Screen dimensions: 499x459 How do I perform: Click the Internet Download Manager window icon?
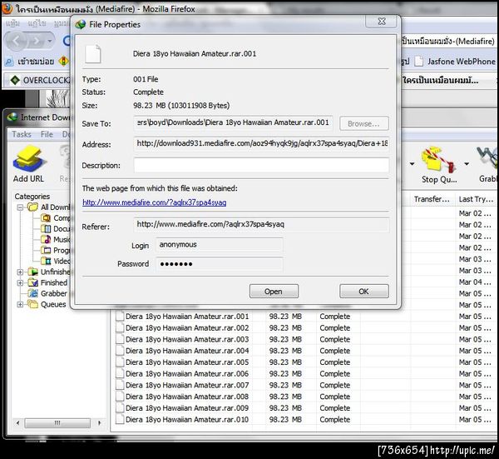pyautogui.click(x=12, y=117)
